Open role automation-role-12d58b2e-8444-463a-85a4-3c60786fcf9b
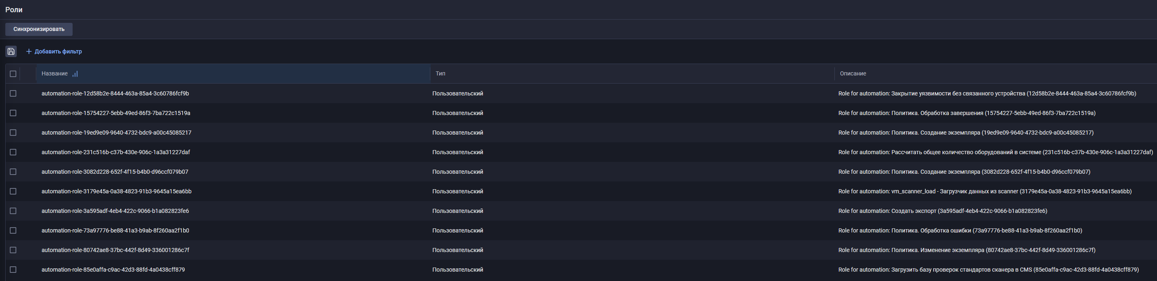Image resolution: width=1157 pixels, height=281 pixels. 115,93
